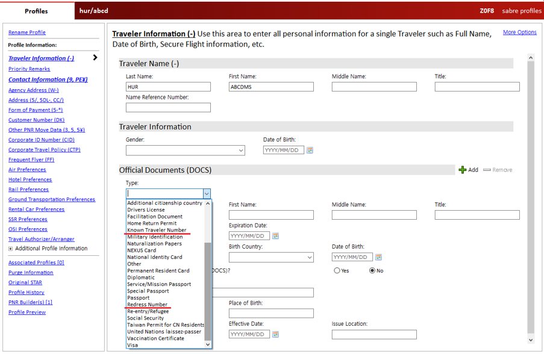Choose NEXUS Card option
This screenshot has height=354, width=544.
(x=142, y=250)
